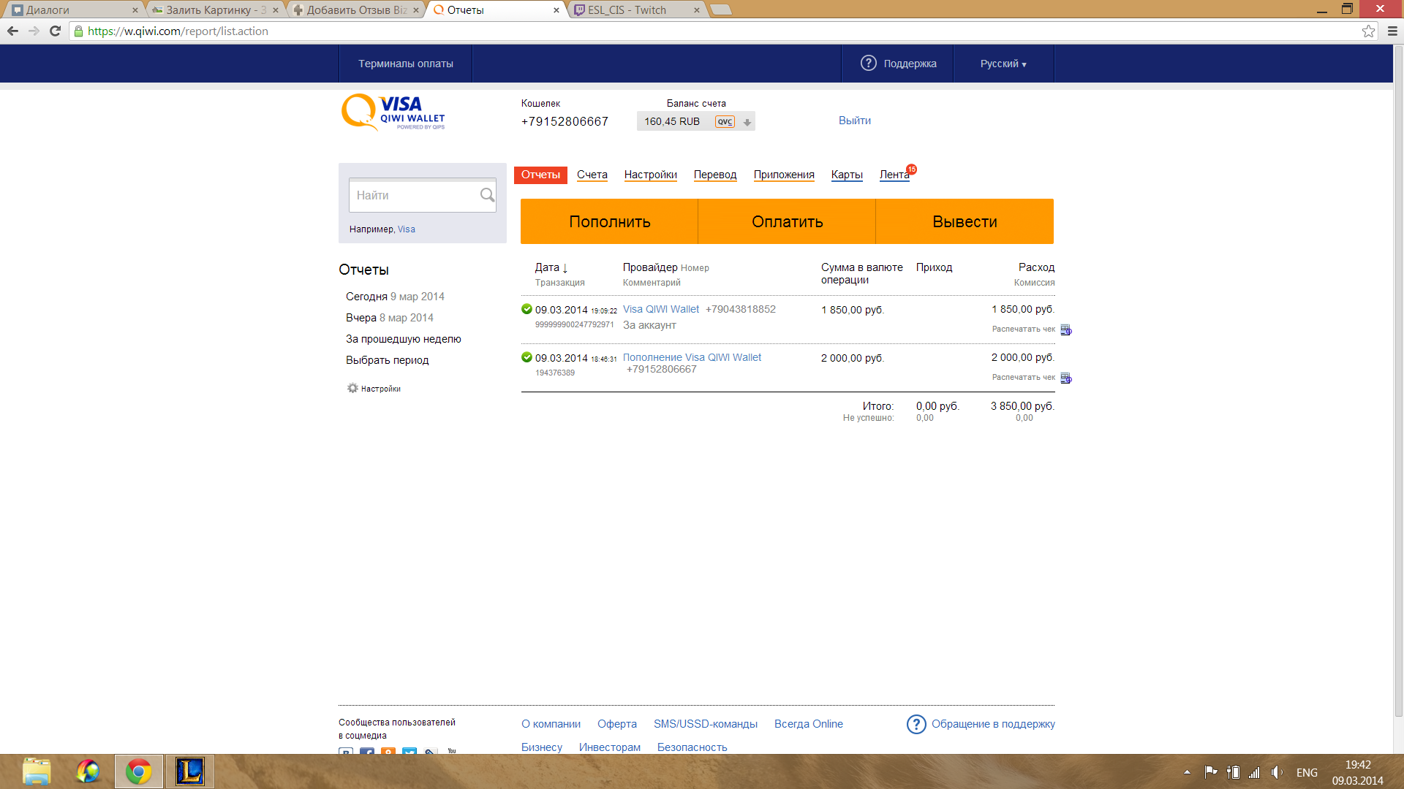Click the settings gear icon under Отчеты

[352, 389]
